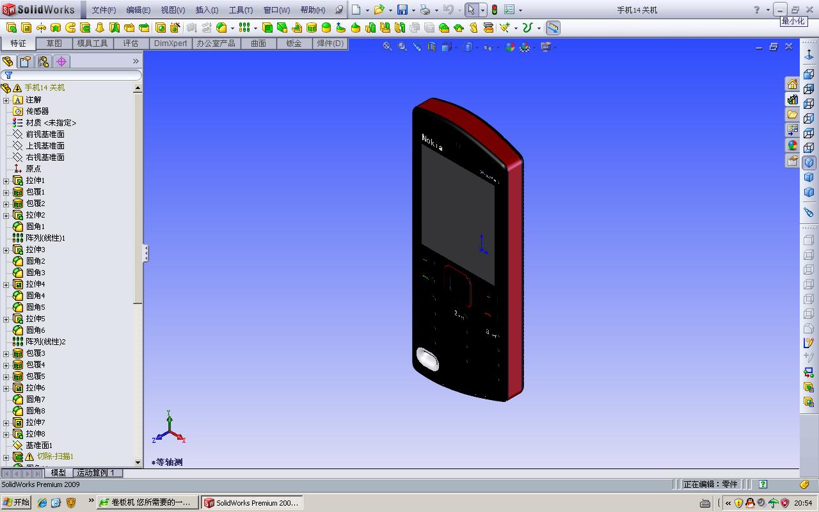The width and height of the screenshot is (819, 512).
Task: Click the Zoom to Area magnifier
Action: pos(402,47)
